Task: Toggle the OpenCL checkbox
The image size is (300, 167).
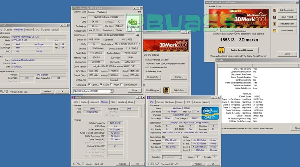Action: click(x=89, y=84)
